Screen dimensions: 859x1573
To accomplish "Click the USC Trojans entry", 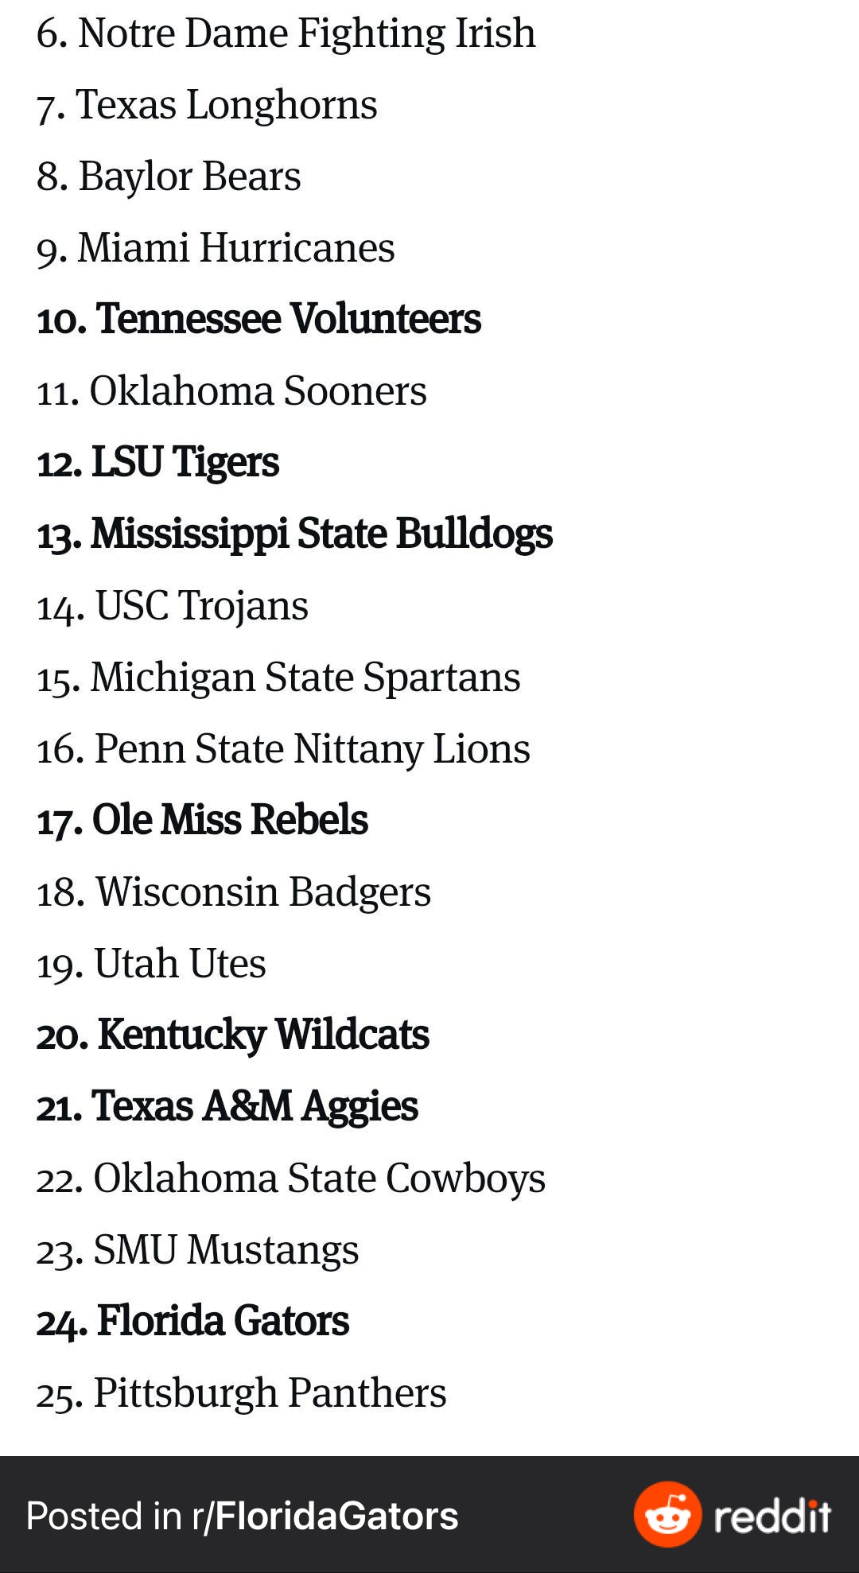I will click(173, 606).
